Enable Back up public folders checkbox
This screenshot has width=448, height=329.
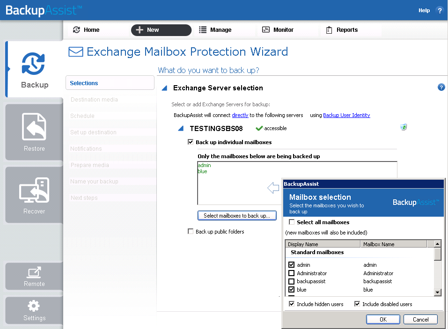click(191, 231)
